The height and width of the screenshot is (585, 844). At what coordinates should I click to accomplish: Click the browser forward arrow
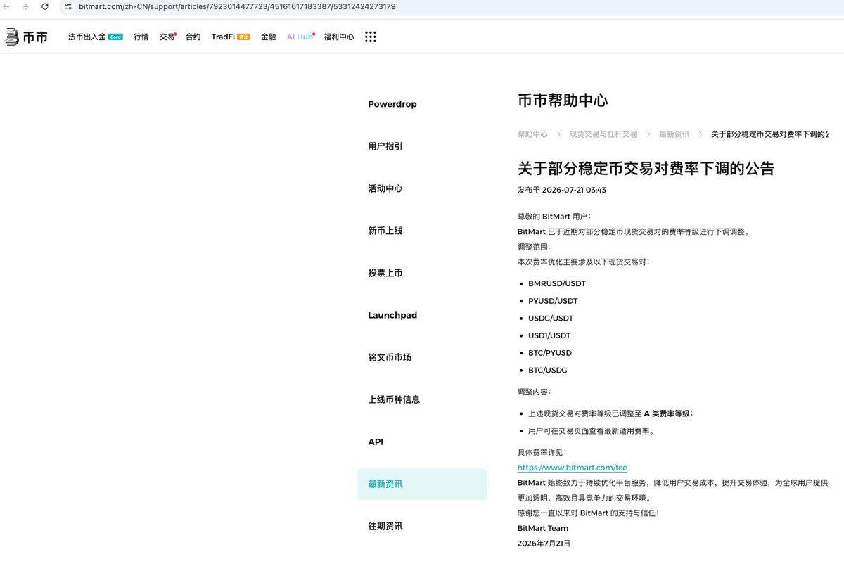(26, 6)
